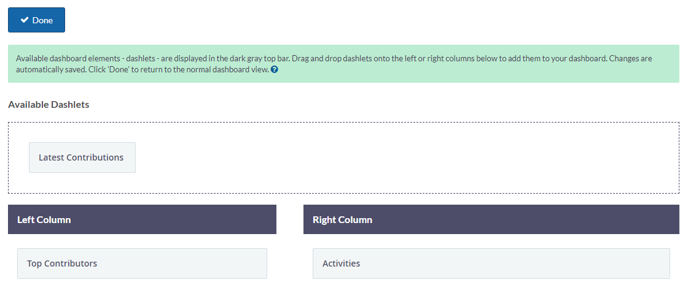Click the Right Column header bar
688x288 pixels.
(x=491, y=219)
